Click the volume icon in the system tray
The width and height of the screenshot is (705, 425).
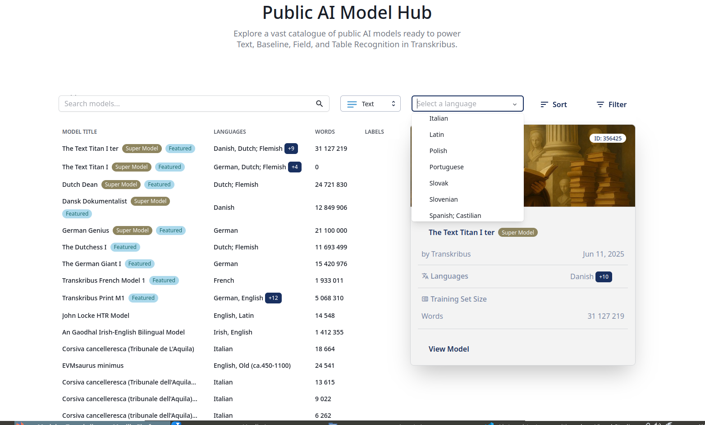656,424
